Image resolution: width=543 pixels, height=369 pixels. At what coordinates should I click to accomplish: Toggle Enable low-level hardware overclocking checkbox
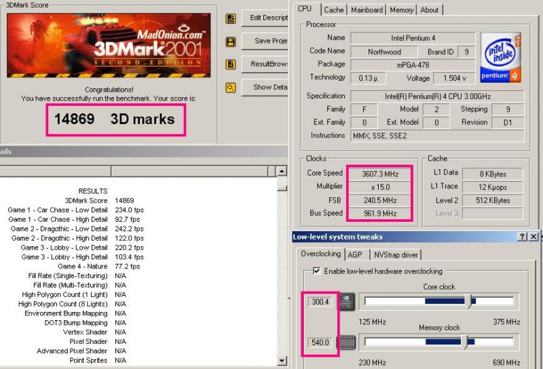316,271
